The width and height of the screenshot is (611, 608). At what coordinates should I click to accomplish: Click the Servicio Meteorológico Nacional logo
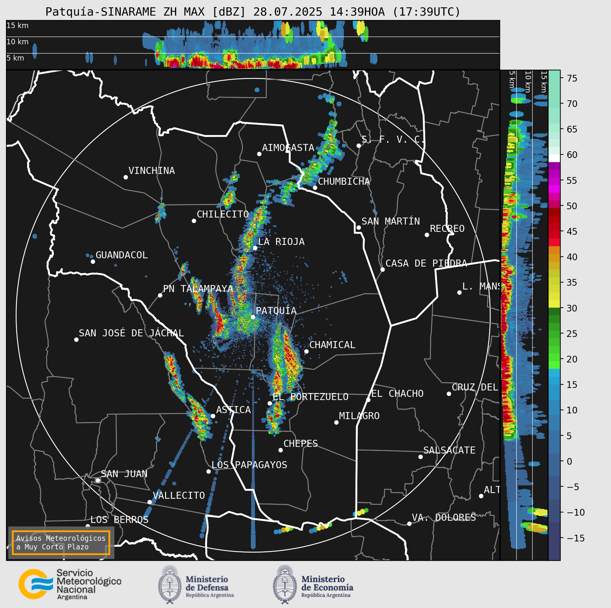pos(70,584)
